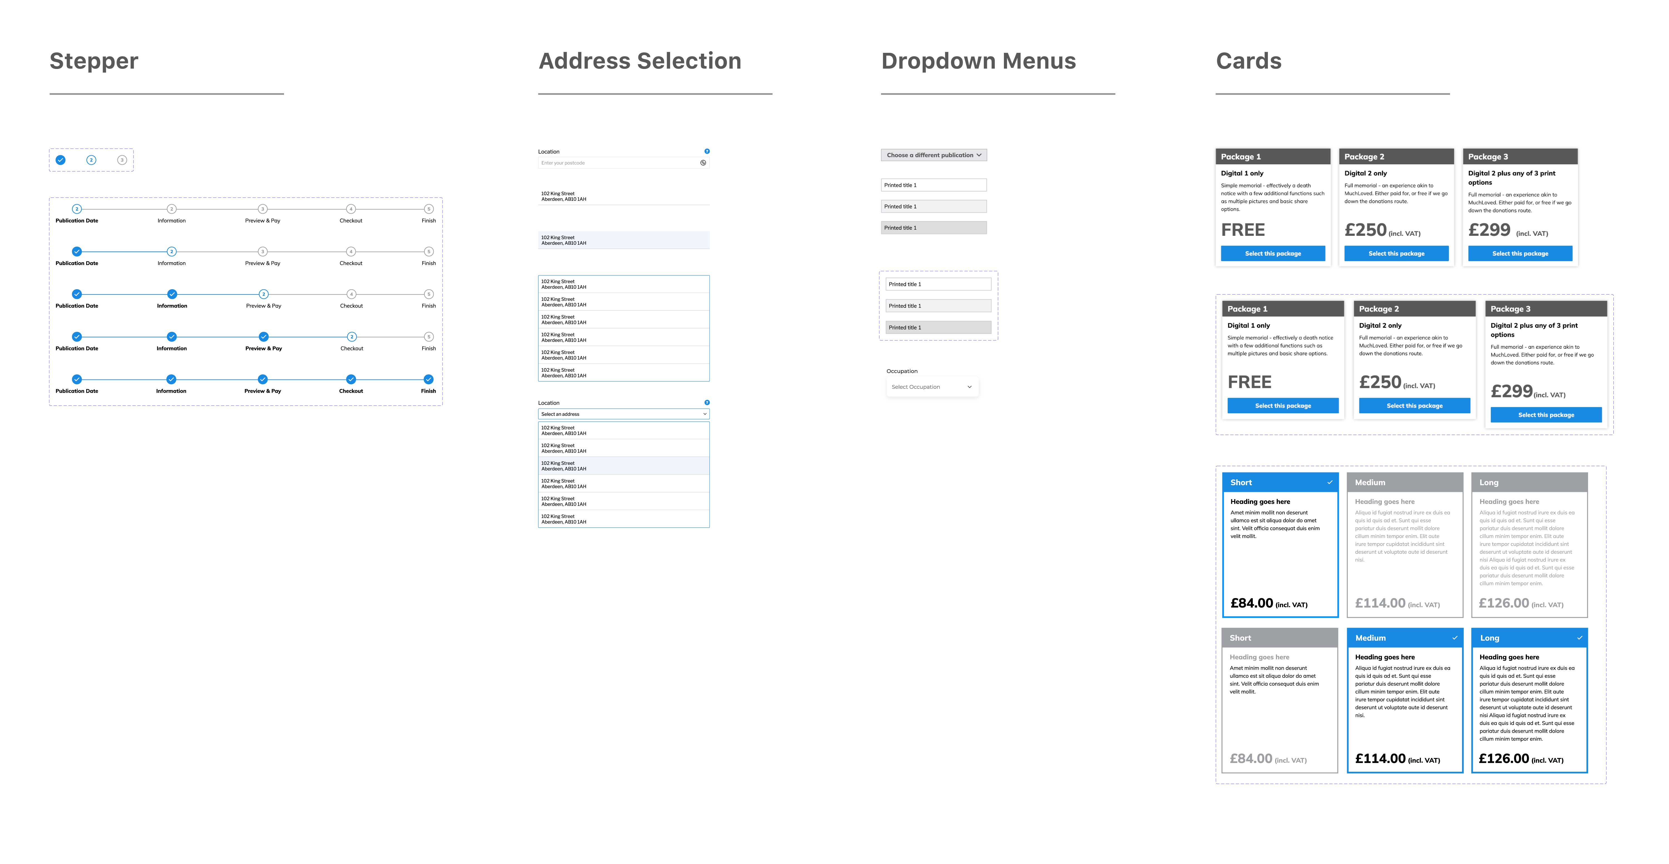
Task: Click the help icon above the postcode field
Action: (707, 152)
